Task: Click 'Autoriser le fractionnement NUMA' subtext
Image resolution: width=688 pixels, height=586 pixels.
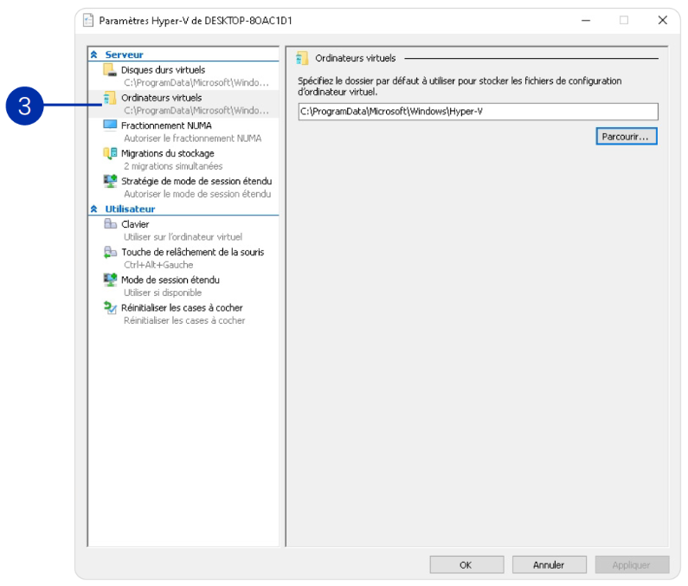Action: [193, 138]
